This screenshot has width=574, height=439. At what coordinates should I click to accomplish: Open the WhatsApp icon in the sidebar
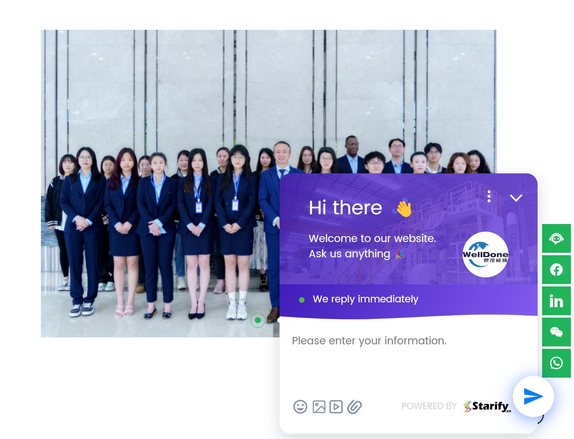click(x=556, y=363)
